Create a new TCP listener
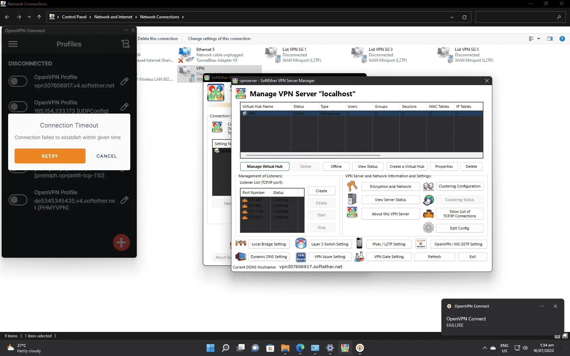 click(x=321, y=191)
